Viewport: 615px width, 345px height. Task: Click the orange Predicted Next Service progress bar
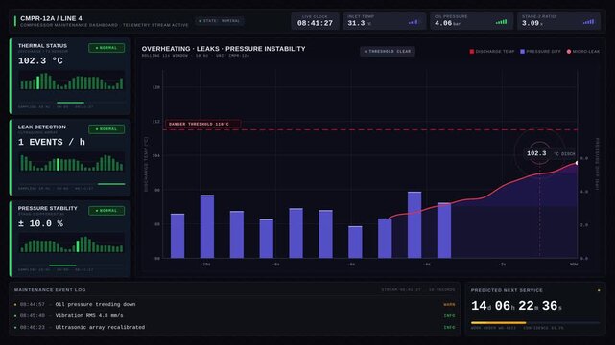pyautogui.click(x=498, y=323)
